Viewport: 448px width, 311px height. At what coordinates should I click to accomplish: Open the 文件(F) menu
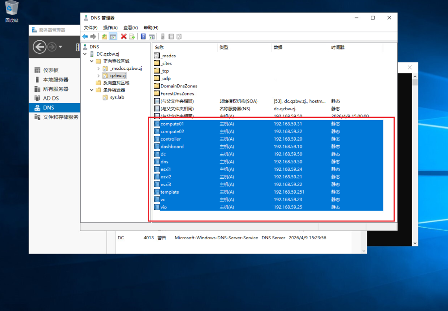[90, 28]
